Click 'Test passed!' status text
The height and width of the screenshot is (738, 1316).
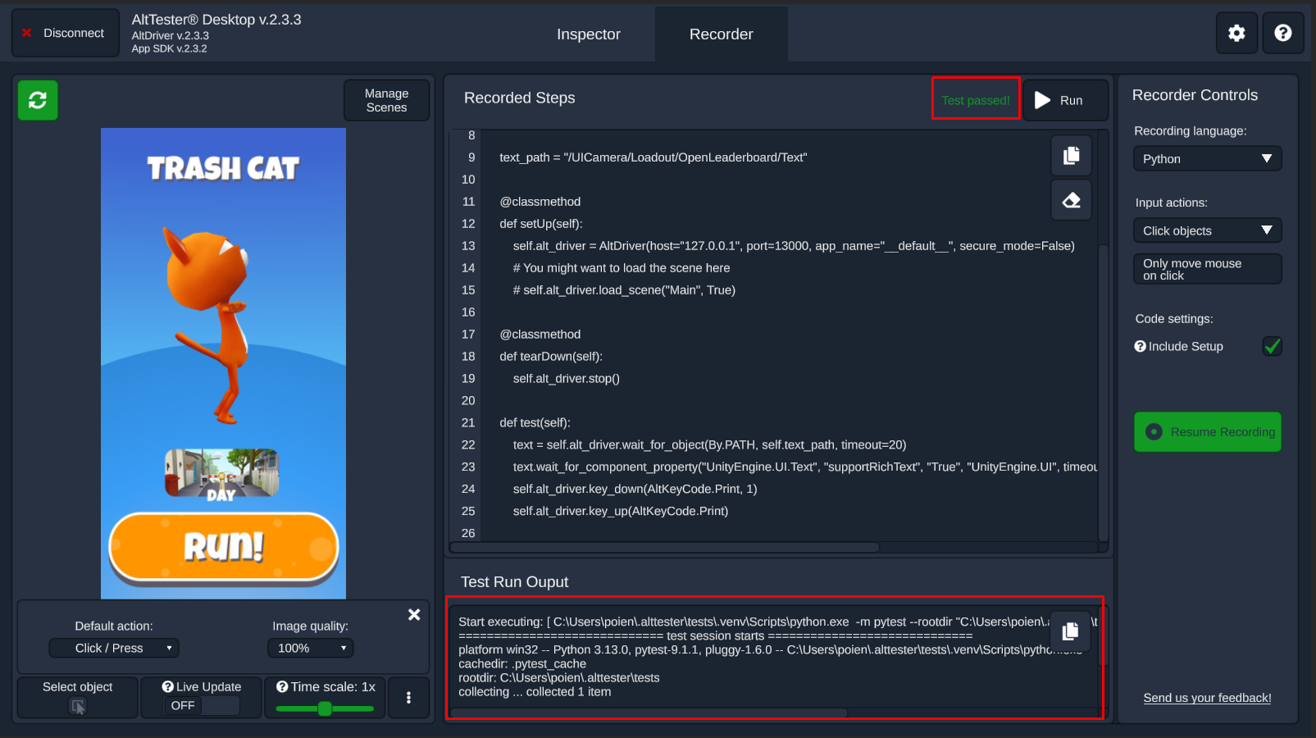976,100
